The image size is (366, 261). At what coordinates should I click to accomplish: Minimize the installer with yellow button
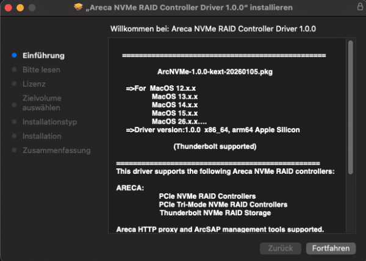tap(20, 8)
